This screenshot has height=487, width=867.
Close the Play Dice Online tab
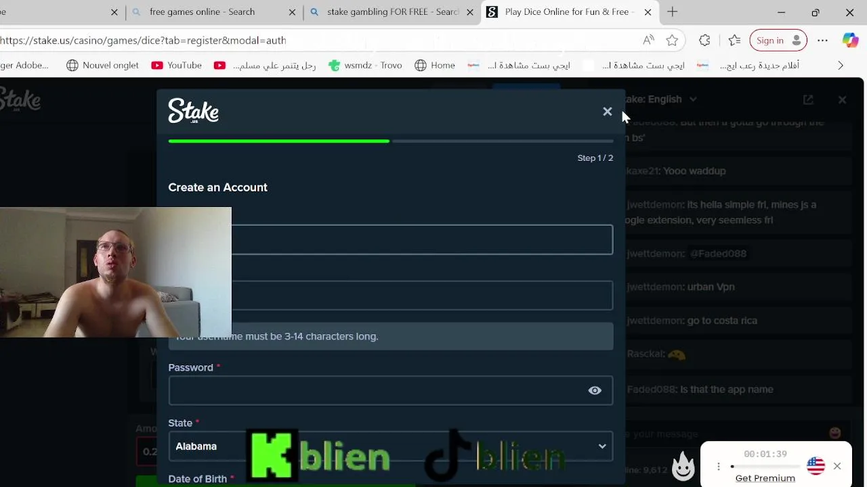pos(648,12)
